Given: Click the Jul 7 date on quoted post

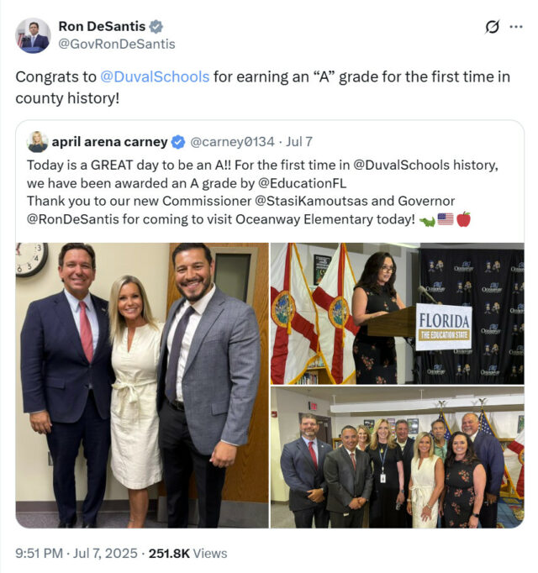Looking at the screenshot, I should tap(299, 142).
